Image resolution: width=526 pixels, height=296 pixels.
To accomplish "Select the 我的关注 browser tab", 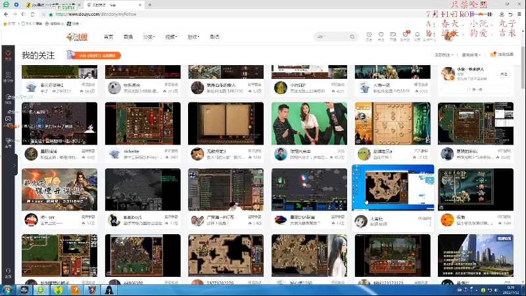I will [x=112, y=5].
